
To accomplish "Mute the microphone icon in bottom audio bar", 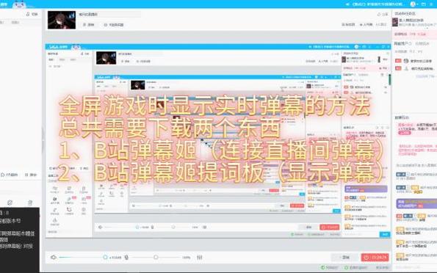I will 126,257.
